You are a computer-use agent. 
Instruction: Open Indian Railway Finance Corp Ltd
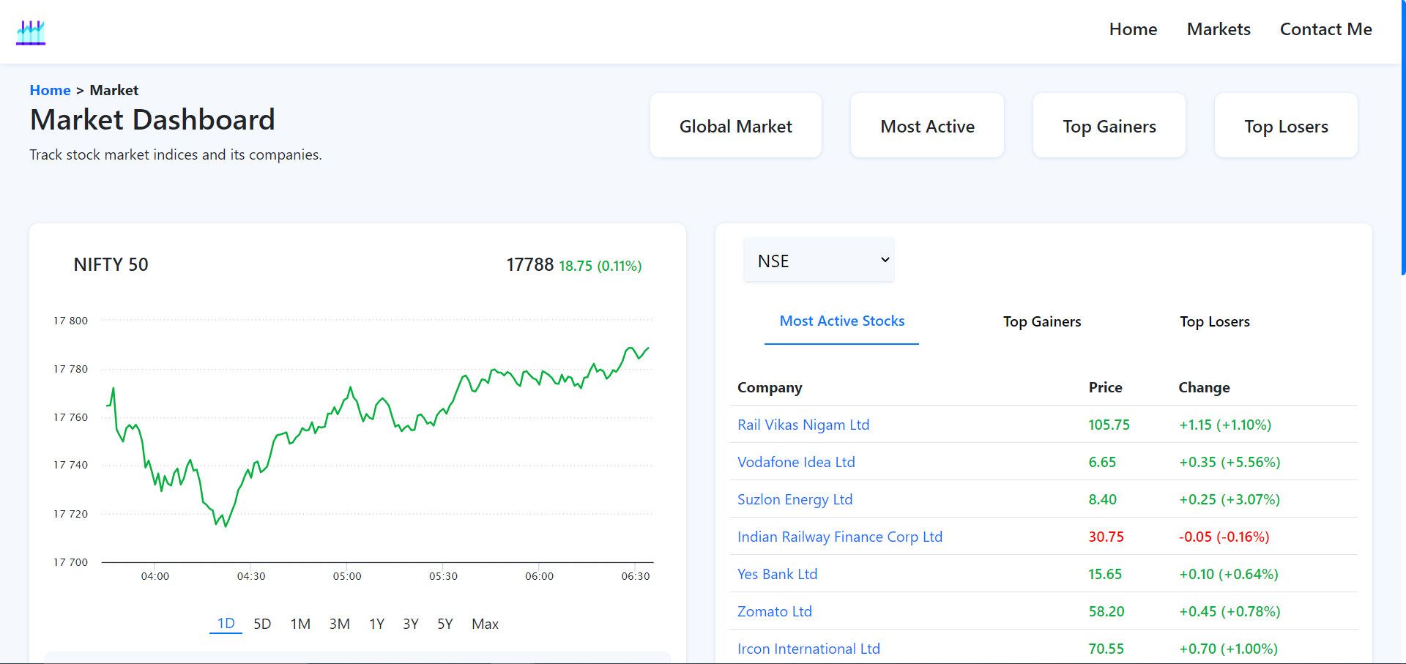click(x=840, y=537)
